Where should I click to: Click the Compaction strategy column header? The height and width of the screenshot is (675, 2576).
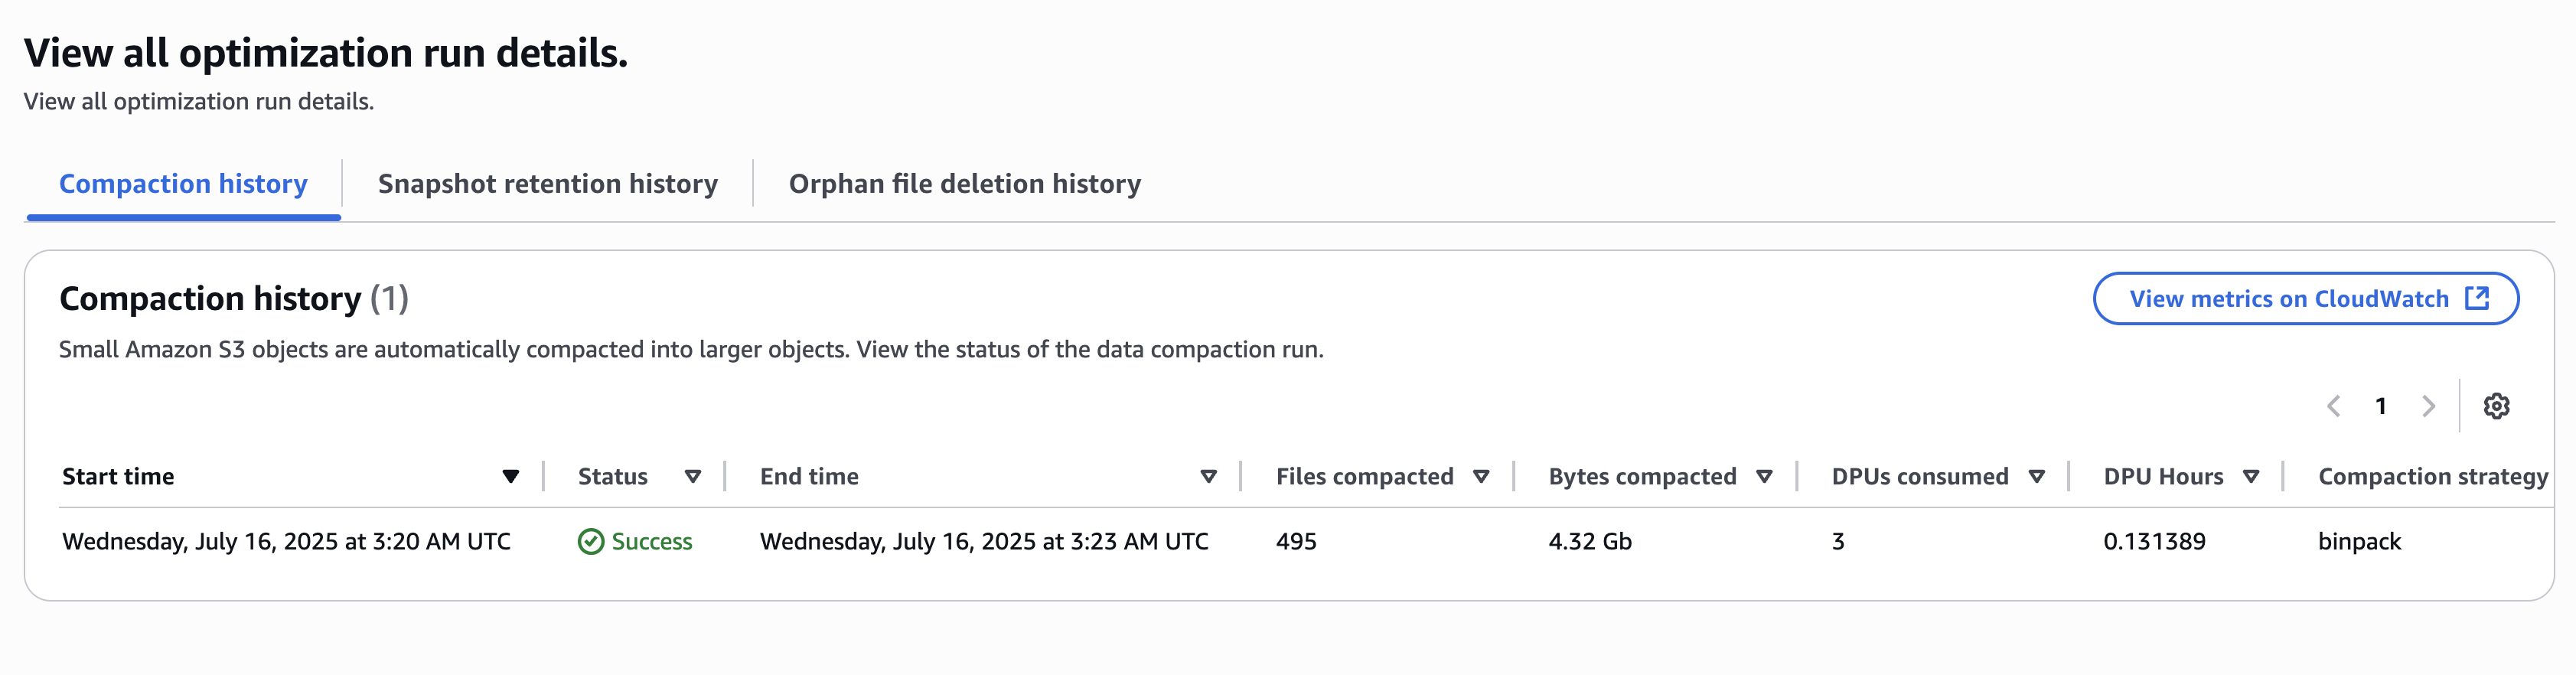[2432, 477]
